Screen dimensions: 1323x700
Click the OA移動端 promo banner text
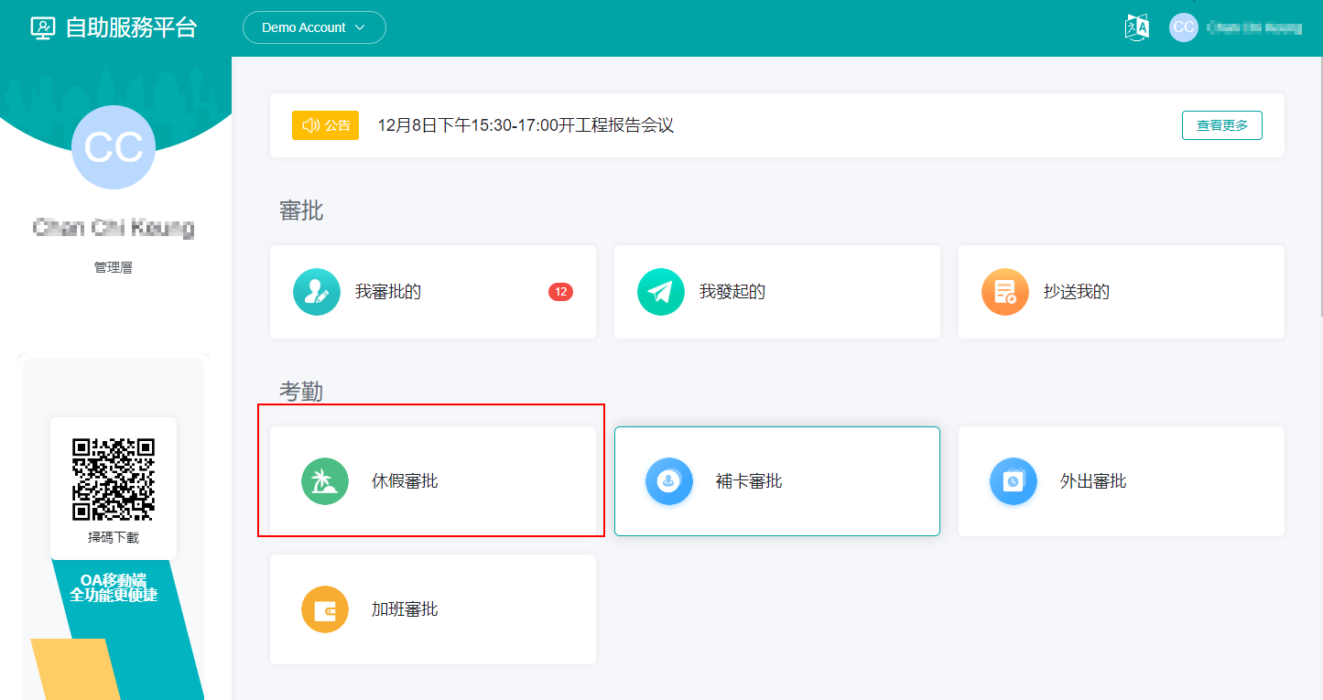click(114, 587)
